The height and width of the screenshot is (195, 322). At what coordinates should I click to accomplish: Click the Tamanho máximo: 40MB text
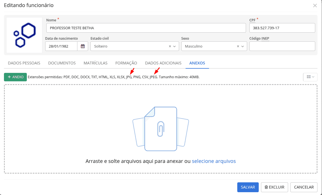pyautogui.click(x=179, y=77)
